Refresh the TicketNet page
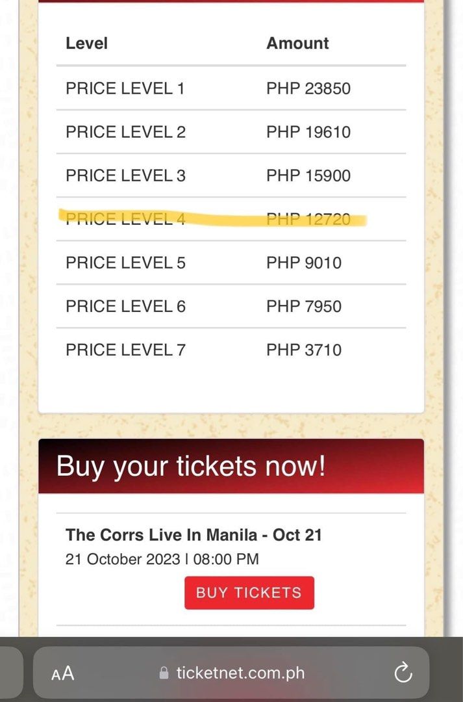 coord(403,673)
